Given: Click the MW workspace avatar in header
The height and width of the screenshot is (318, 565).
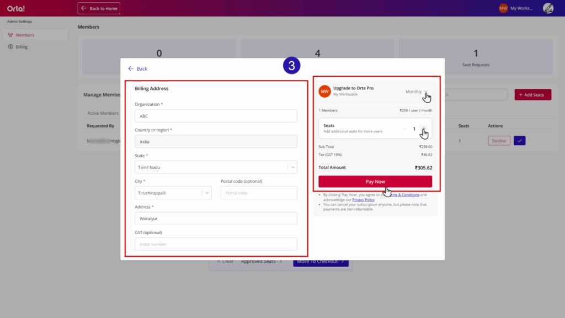Looking at the screenshot, I should pyautogui.click(x=503, y=8).
